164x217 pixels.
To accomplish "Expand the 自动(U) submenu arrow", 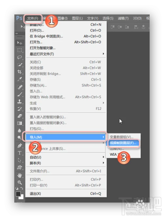I will [x=103, y=157].
